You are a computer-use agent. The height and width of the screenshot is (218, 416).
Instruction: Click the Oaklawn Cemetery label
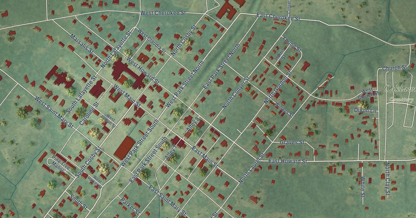pos(399,93)
